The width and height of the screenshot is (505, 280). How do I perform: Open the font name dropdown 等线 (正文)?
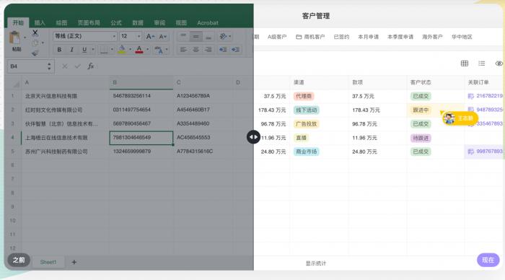click(x=84, y=36)
